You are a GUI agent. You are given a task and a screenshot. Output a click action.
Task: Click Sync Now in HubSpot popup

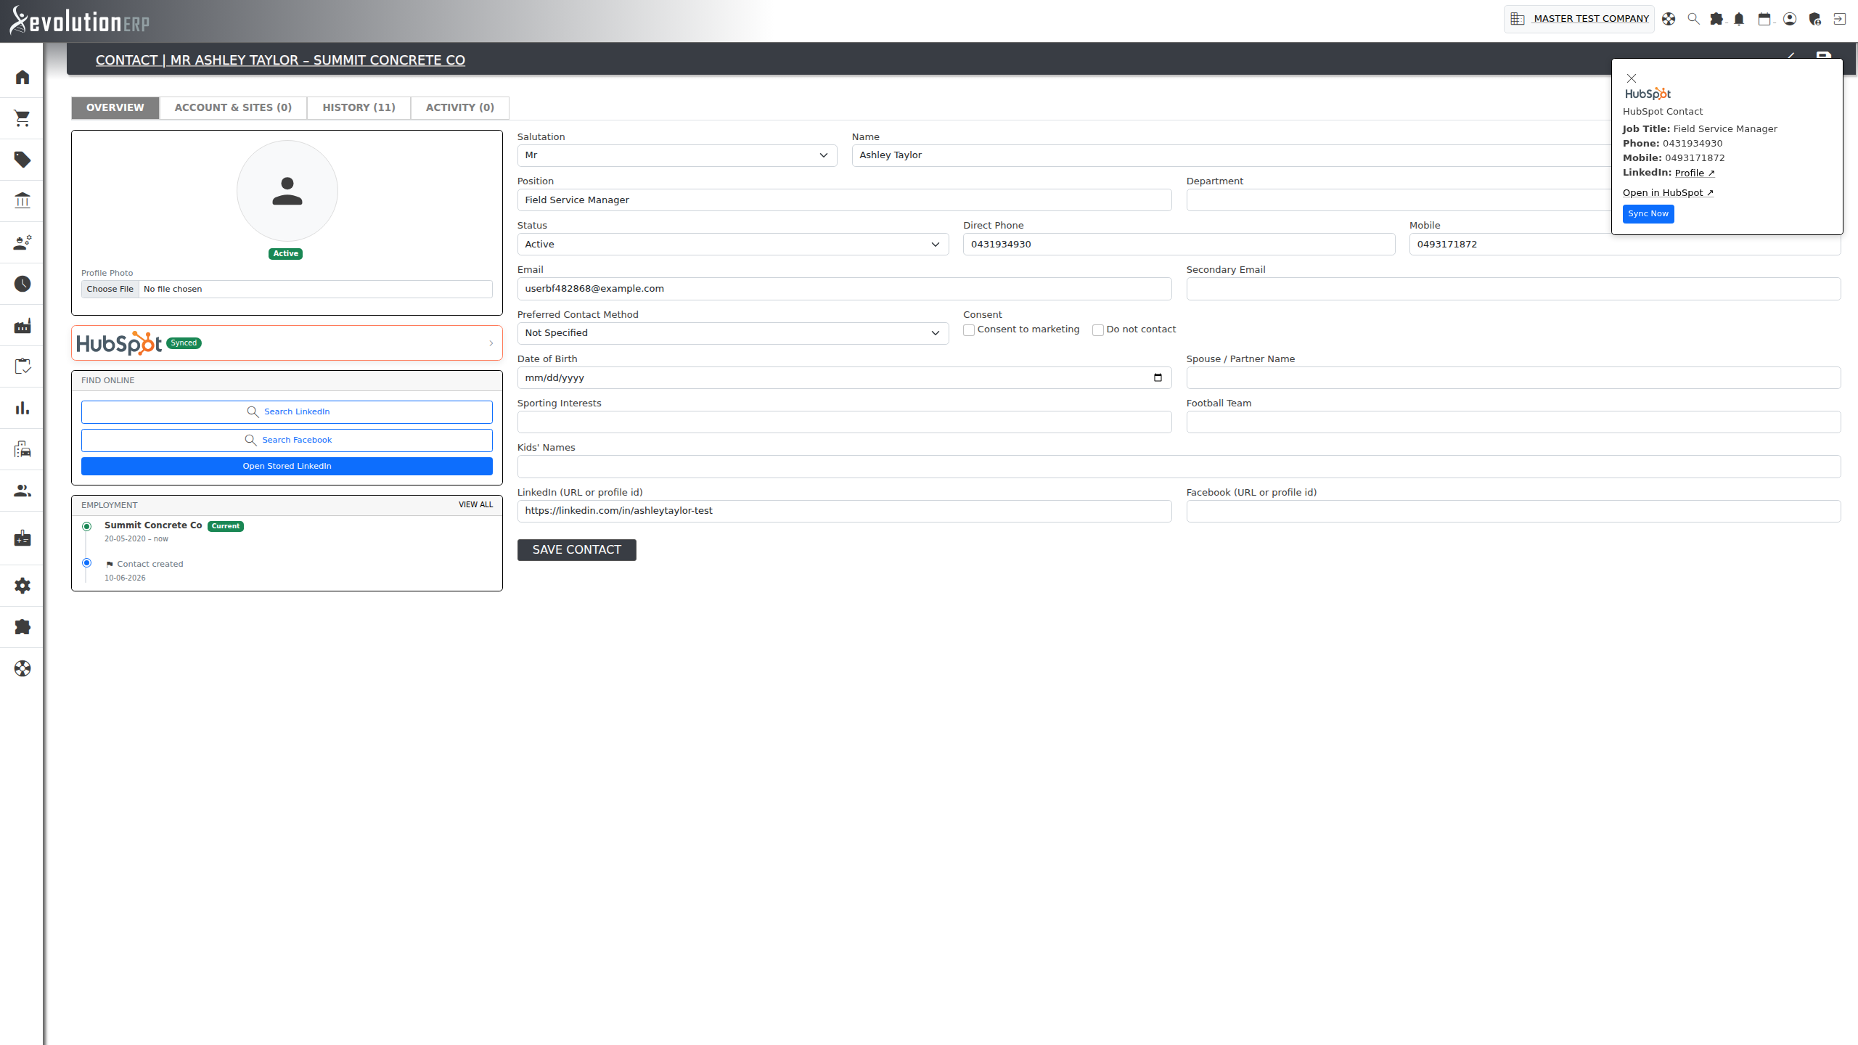point(1648,214)
